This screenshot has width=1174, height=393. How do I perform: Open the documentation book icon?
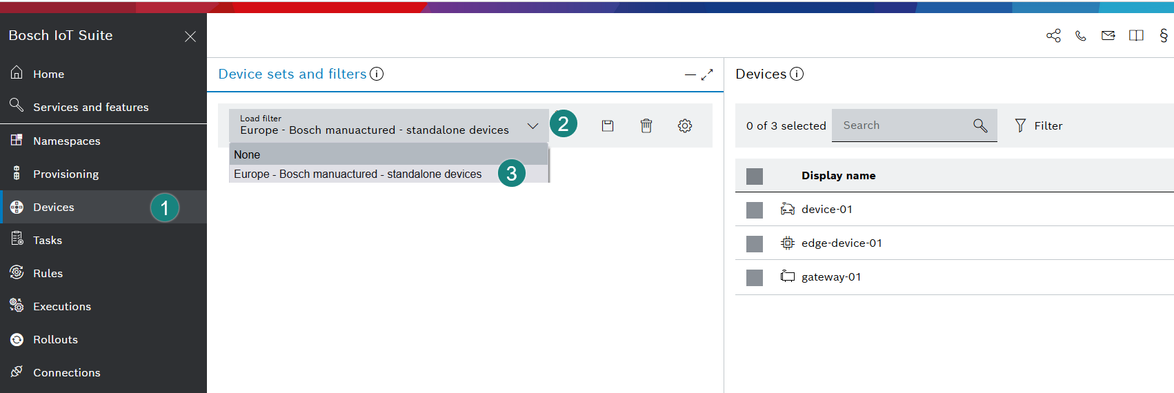(x=1136, y=36)
